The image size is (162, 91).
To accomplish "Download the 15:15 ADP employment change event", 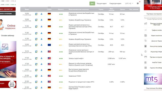I will click(42, 52).
